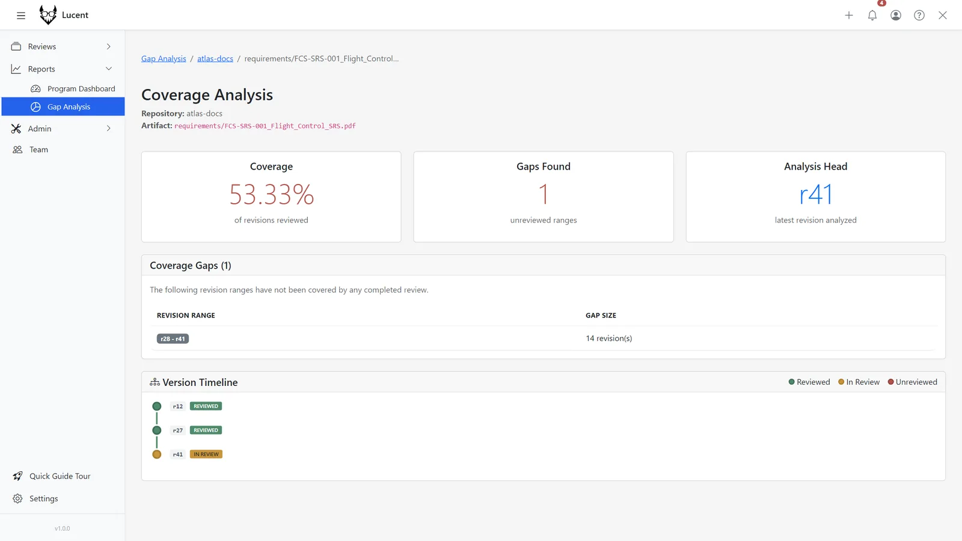
Task: Open the notifications bell
Action: coord(872,15)
